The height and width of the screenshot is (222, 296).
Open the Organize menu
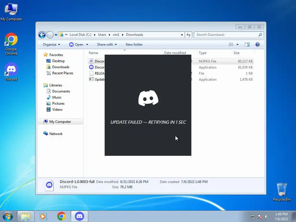point(51,45)
